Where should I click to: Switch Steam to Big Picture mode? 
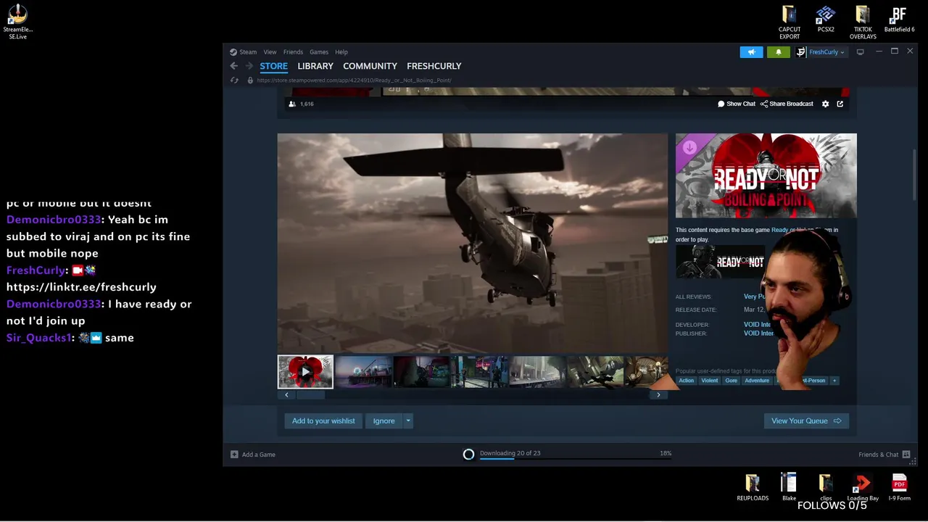click(x=860, y=52)
